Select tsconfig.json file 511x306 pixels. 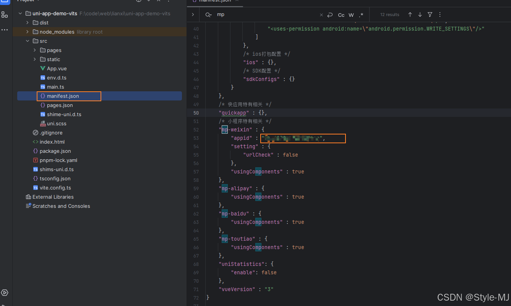tap(55, 178)
